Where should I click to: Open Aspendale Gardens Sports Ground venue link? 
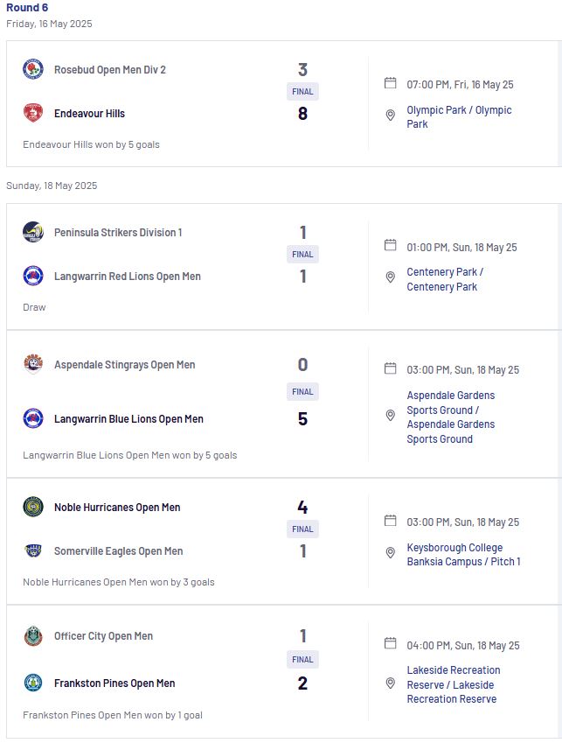(451, 417)
